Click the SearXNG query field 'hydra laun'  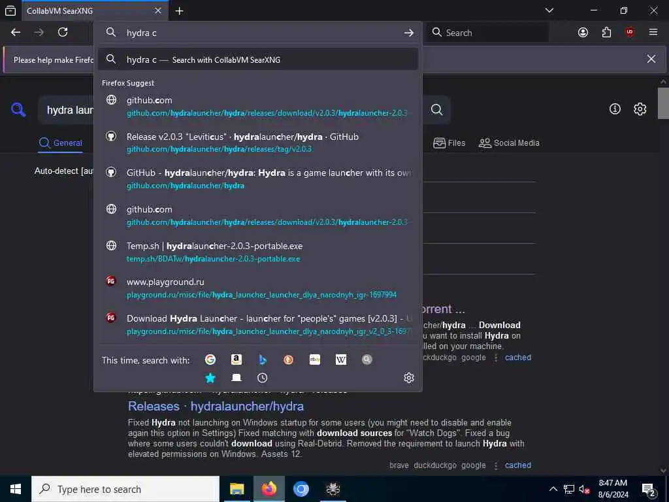[69, 110]
